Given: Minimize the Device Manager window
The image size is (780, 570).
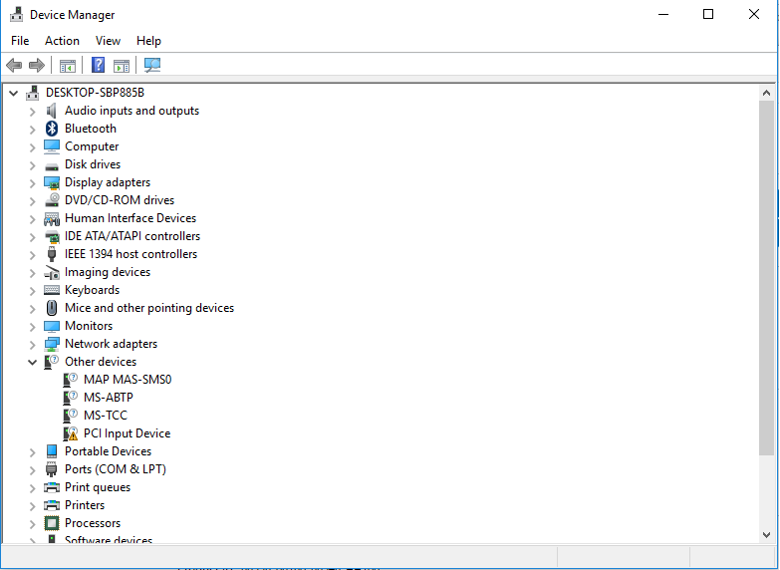Looking at the screenshot, I should coord(663,14).
